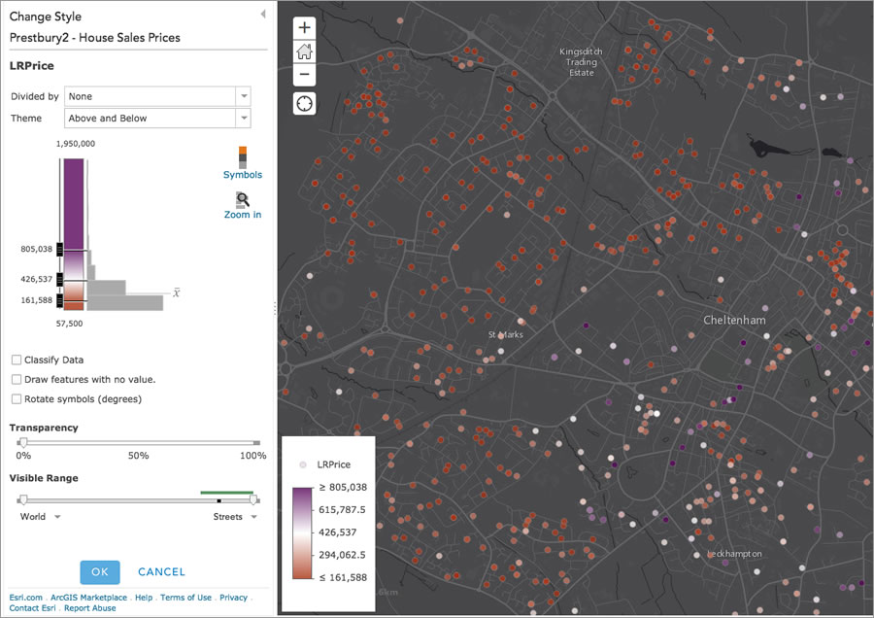Enable Rotate symbols (degrees)
Image resolution: width=874 pixels, height=618 pixels.
pos(16,398)
